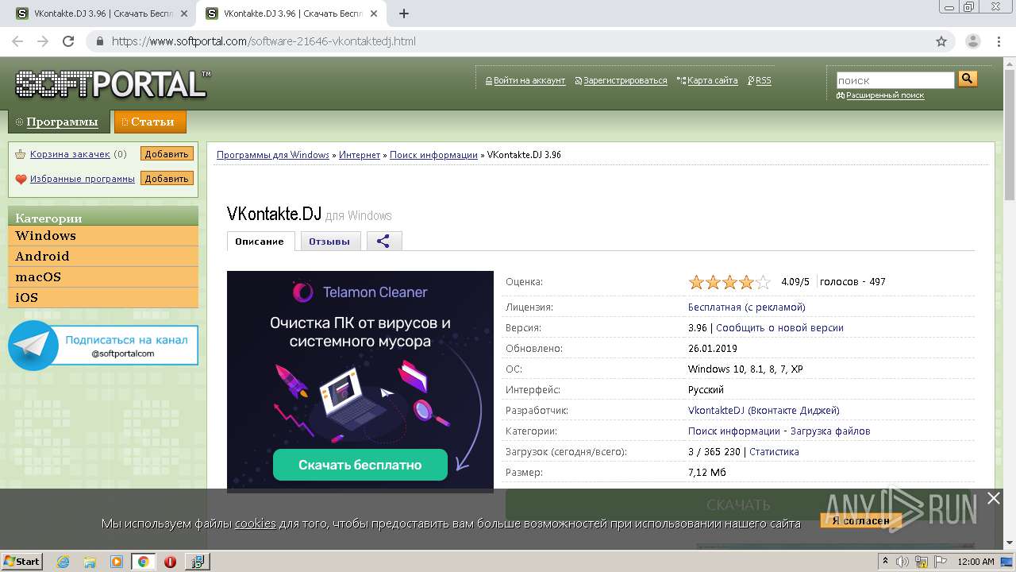The width and height of the screenshot is (1016, 572).
Task: Open the Отзывы tab
Action: pos(329,242)
